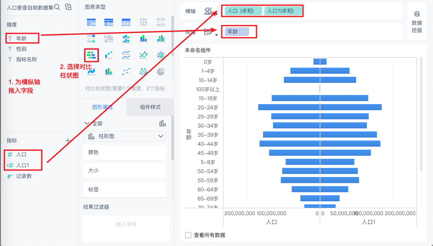Choose the gray map chart type

109,39
